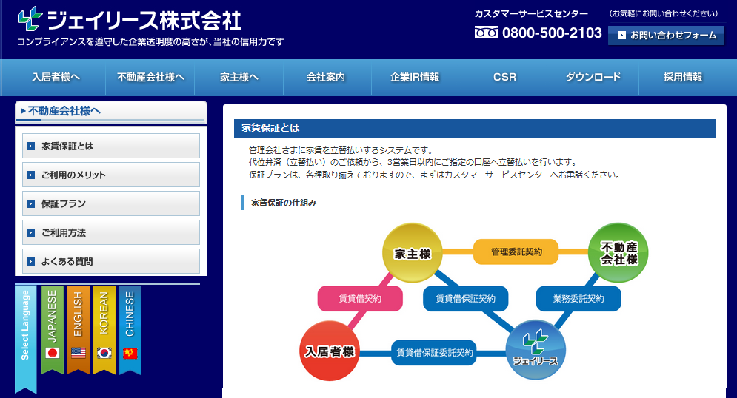The width and height of the screenshot is (737, 398).
Task: Click the 管理委託契約 label in diagram
Action: coord(516,252)
